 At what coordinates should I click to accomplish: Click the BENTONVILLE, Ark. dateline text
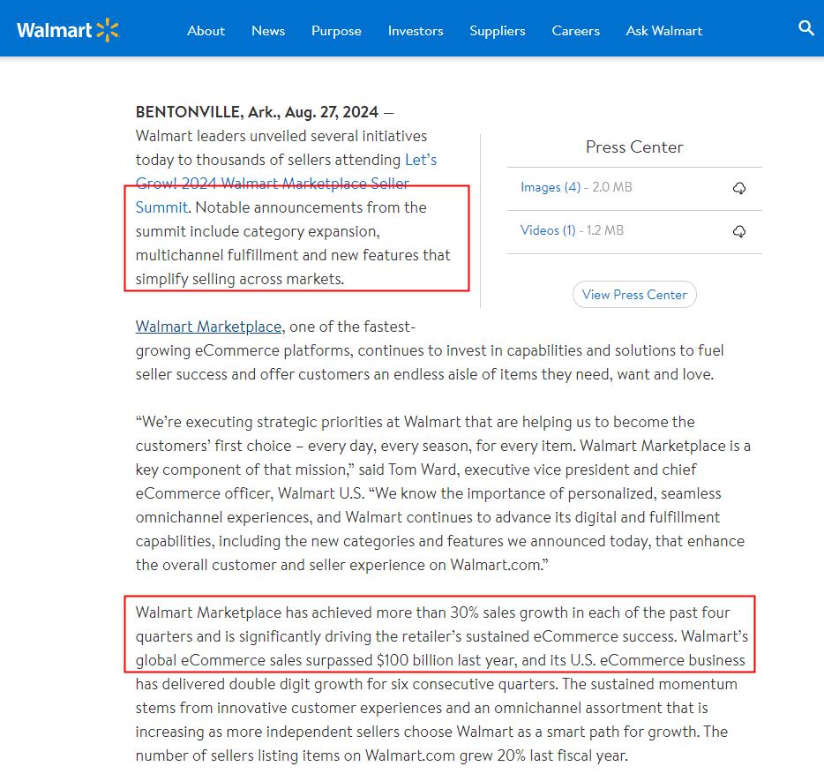[256, 112]
